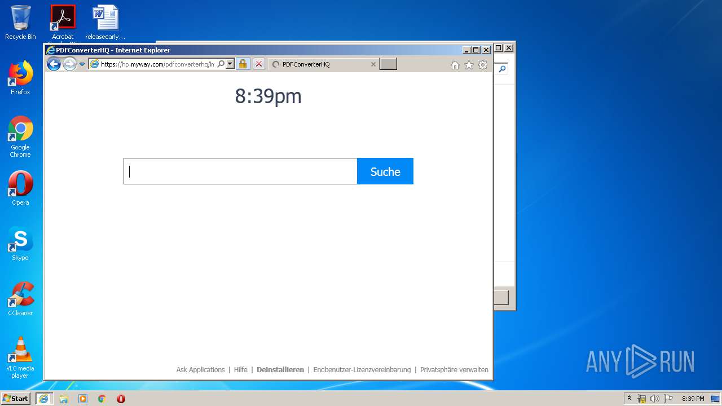Close the PDFConverterHQ Internet Explorer window
Image resolution: width=722 pixels, height=406 pixels.
tap(486, 50)
